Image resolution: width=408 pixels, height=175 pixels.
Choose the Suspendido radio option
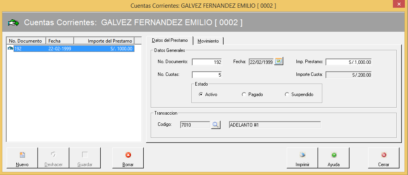tap(287, 94)
